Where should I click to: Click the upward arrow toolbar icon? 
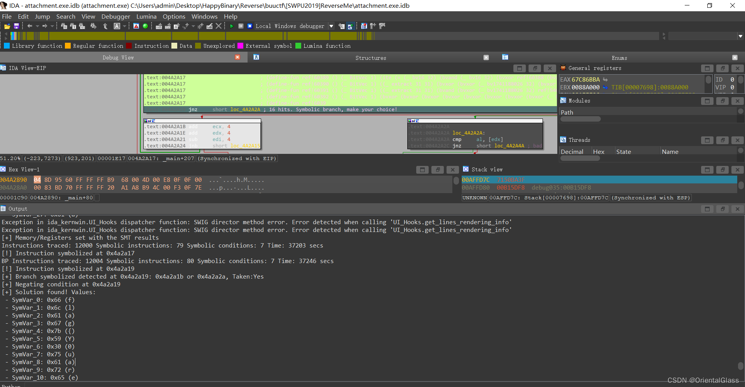(105, 26)
